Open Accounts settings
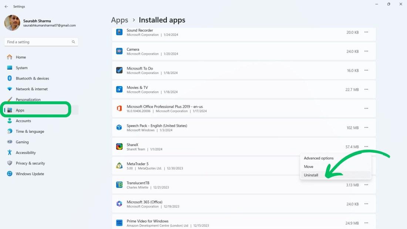Viewport: 407px width, 229px height. pyautogui.click(x=41, y=121)
